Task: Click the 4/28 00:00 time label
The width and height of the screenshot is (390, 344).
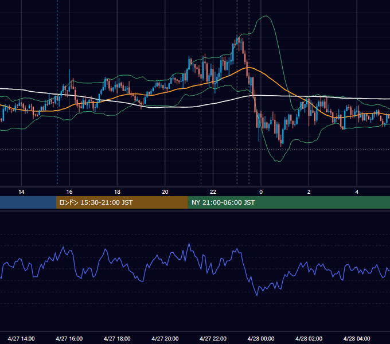Action: coord(261,338)
